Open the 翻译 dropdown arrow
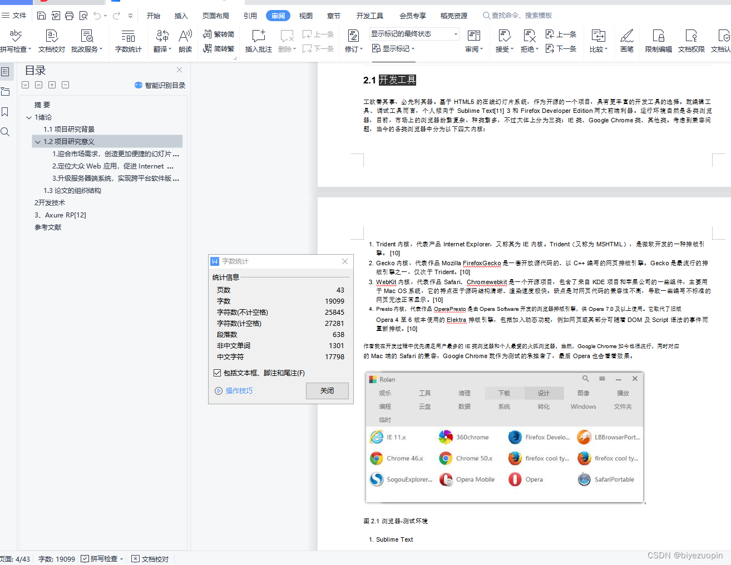This screenshot has height=565, width=731. click(170, 49)
